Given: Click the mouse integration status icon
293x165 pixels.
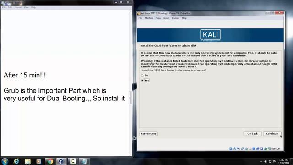Looking at the screenshot, I should tap(266, 148).
